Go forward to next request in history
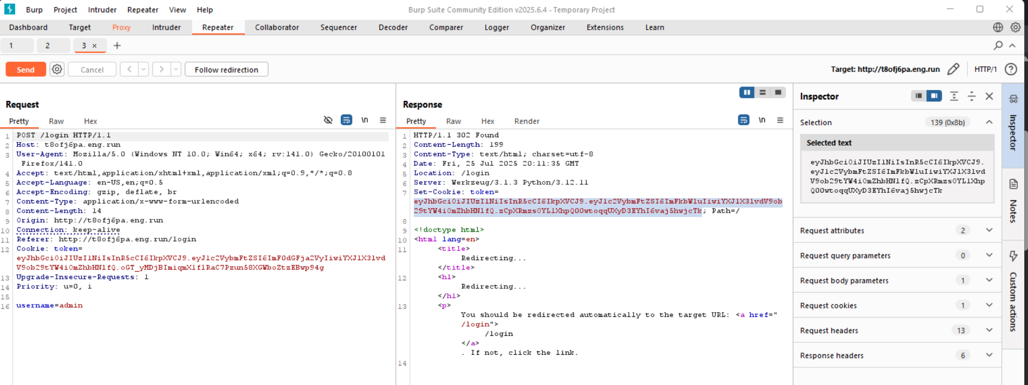 point(162,69)
